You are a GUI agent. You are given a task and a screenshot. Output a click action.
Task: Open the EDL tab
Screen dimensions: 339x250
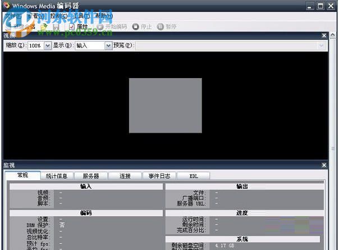click(x=194, y=176)
